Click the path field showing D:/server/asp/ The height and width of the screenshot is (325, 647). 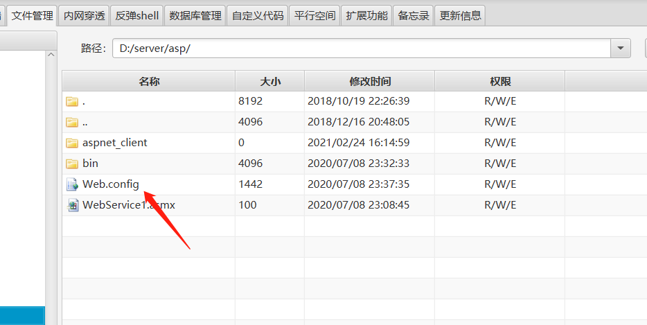[362, 49]
